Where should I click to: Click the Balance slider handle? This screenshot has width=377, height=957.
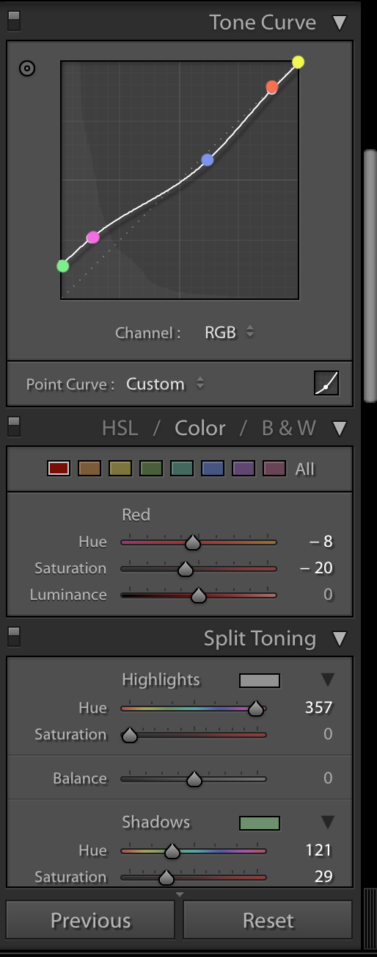(x=194, y=779)
